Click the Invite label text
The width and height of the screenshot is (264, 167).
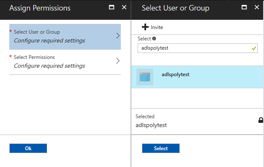coord(157,27)
